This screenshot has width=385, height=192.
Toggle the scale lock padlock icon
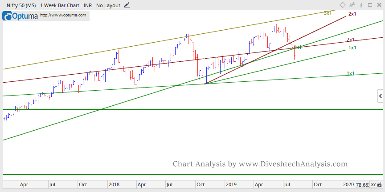379,184
